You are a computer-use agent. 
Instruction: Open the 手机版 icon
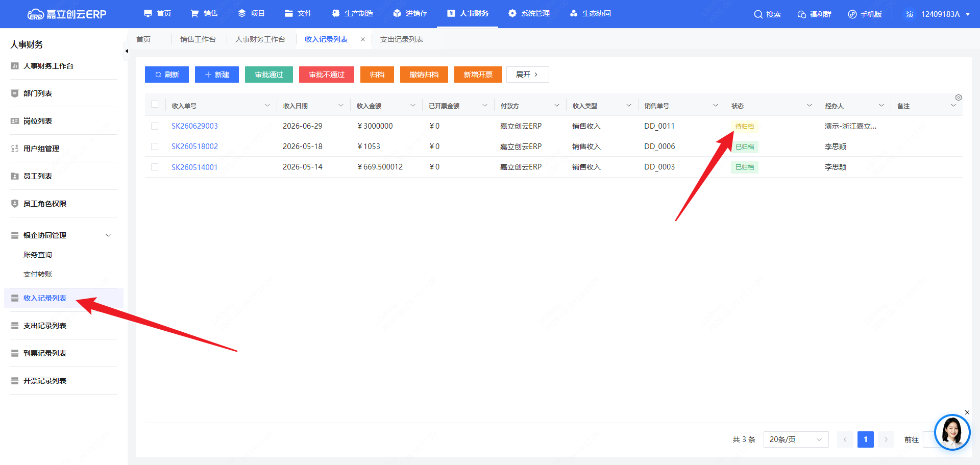[852, 14]
